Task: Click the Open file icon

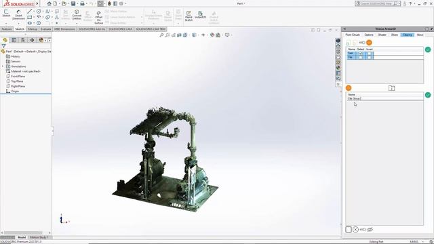Action: (64, 3)
